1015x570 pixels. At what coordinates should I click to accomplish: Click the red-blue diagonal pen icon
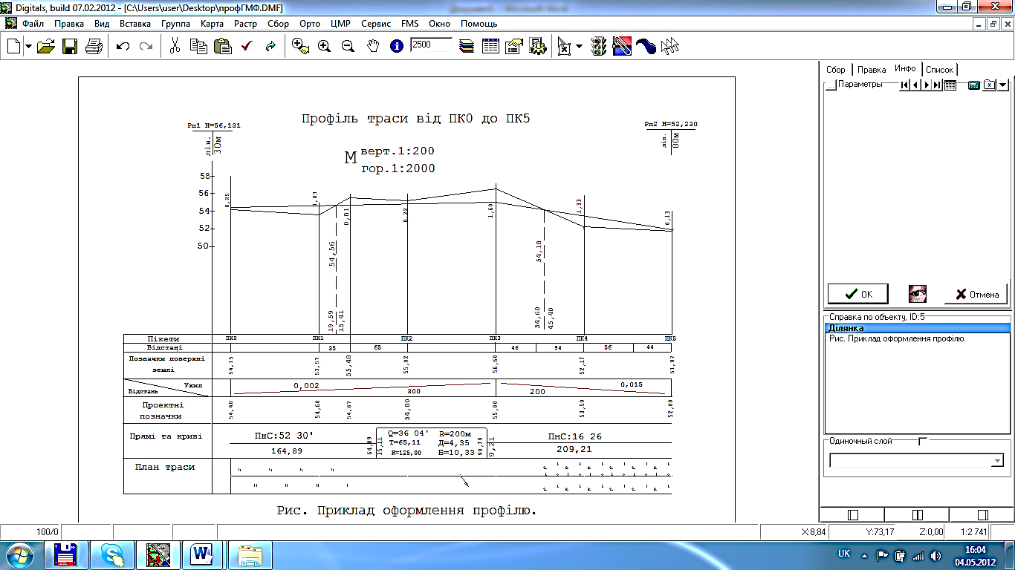tap(623, 46)
